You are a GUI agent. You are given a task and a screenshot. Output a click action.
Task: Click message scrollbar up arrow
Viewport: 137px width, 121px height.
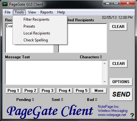coord(104,63)
